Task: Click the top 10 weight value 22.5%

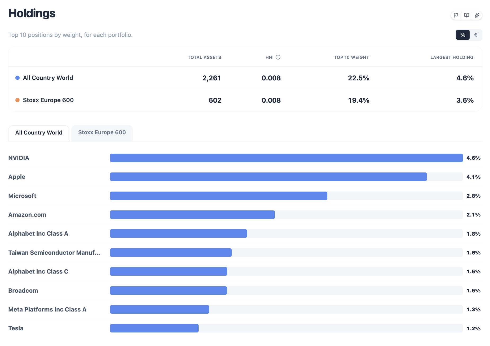Action: 359,78
